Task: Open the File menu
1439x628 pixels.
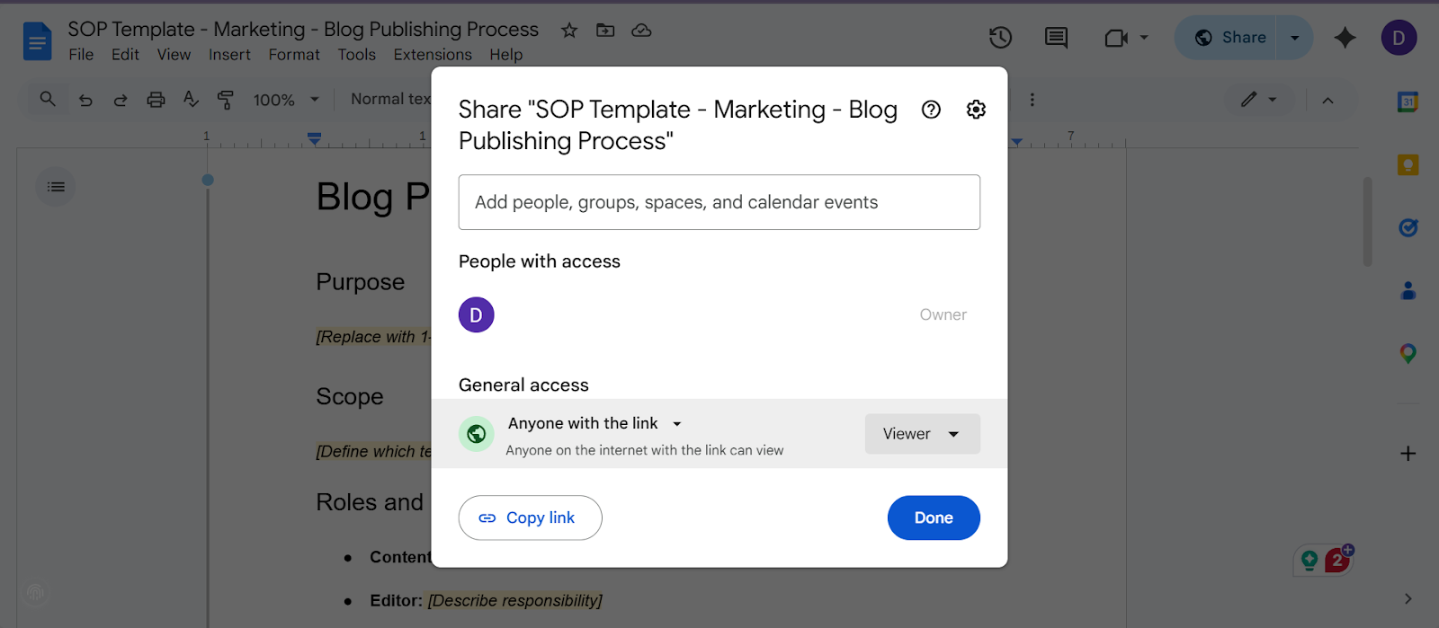Action: [81, 55]
